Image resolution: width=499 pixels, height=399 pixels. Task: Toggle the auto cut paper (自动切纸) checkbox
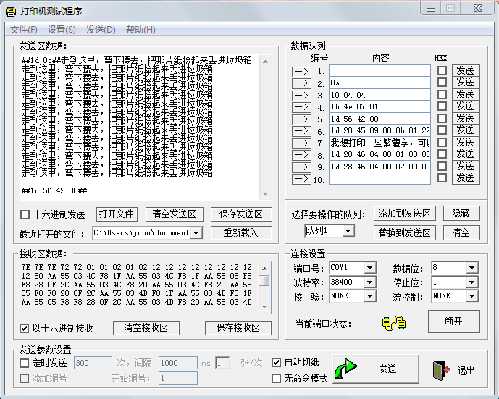276,362
